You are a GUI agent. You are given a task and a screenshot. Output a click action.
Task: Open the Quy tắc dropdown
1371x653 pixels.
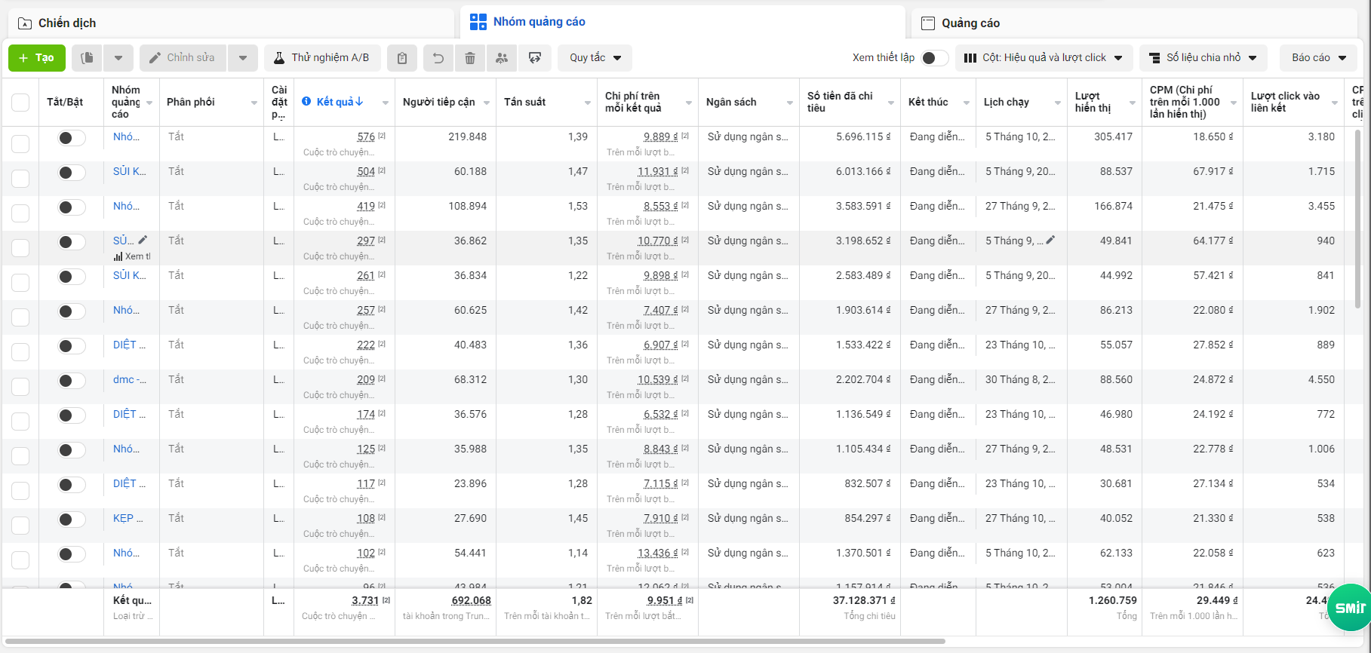(595, 58)
